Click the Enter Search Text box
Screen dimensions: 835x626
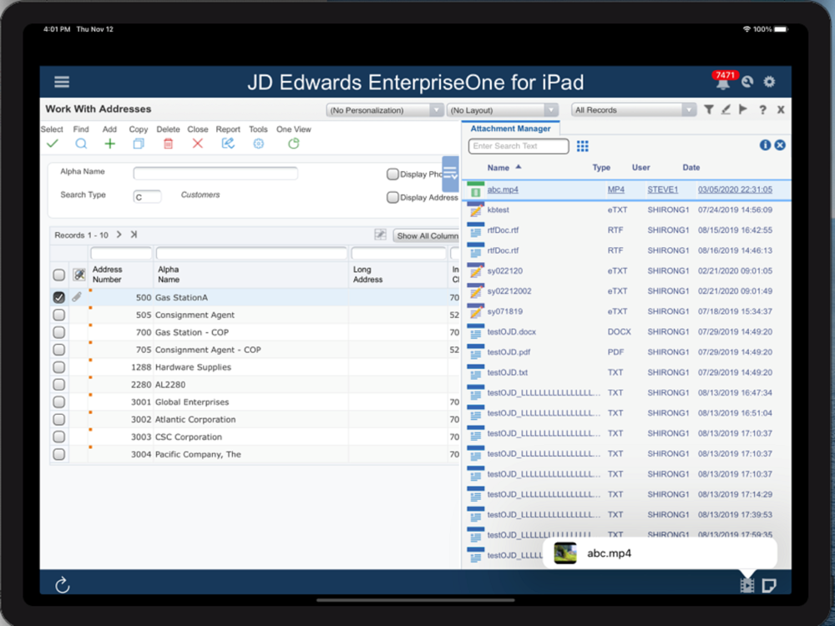pyautogui.click(x=519, y=146)
